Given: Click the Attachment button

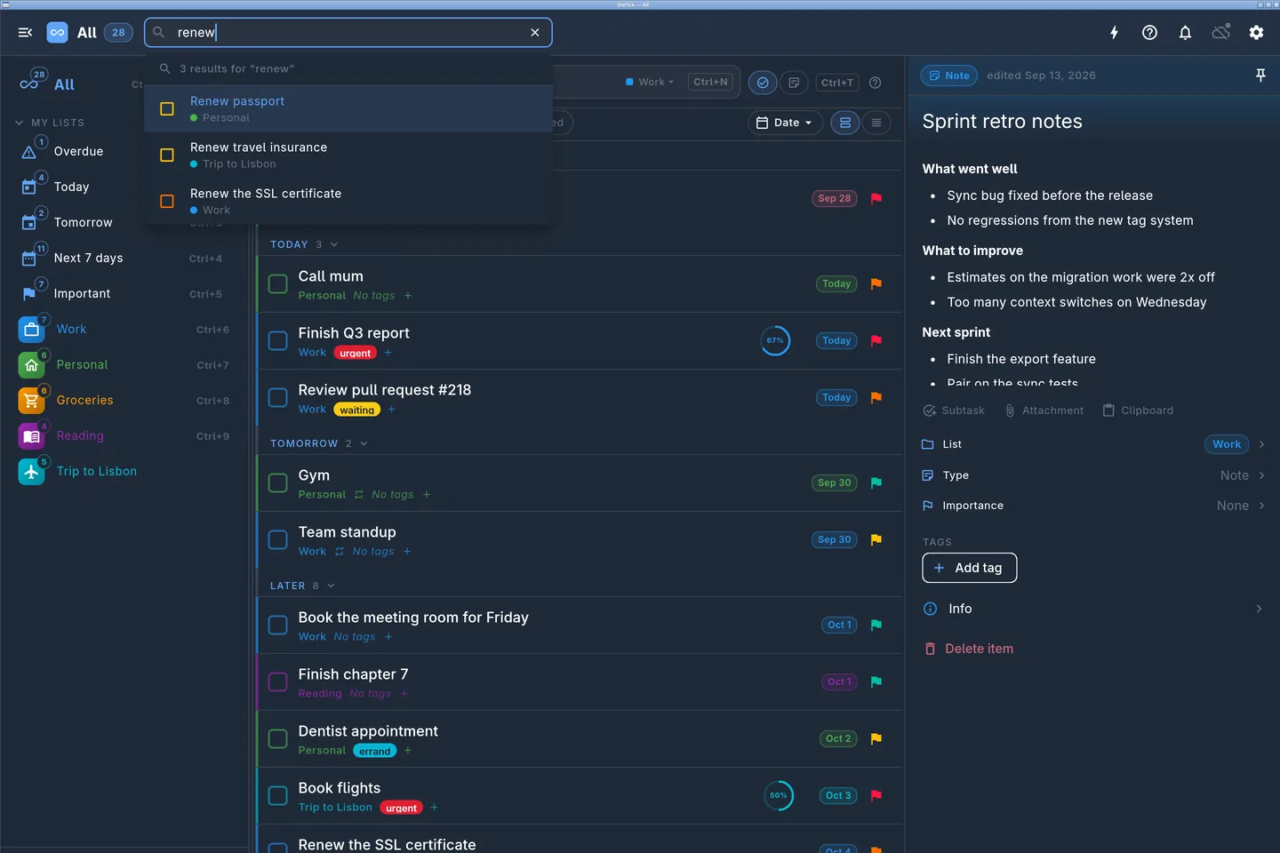Looking at the screenshot, I should (1044, 411).
